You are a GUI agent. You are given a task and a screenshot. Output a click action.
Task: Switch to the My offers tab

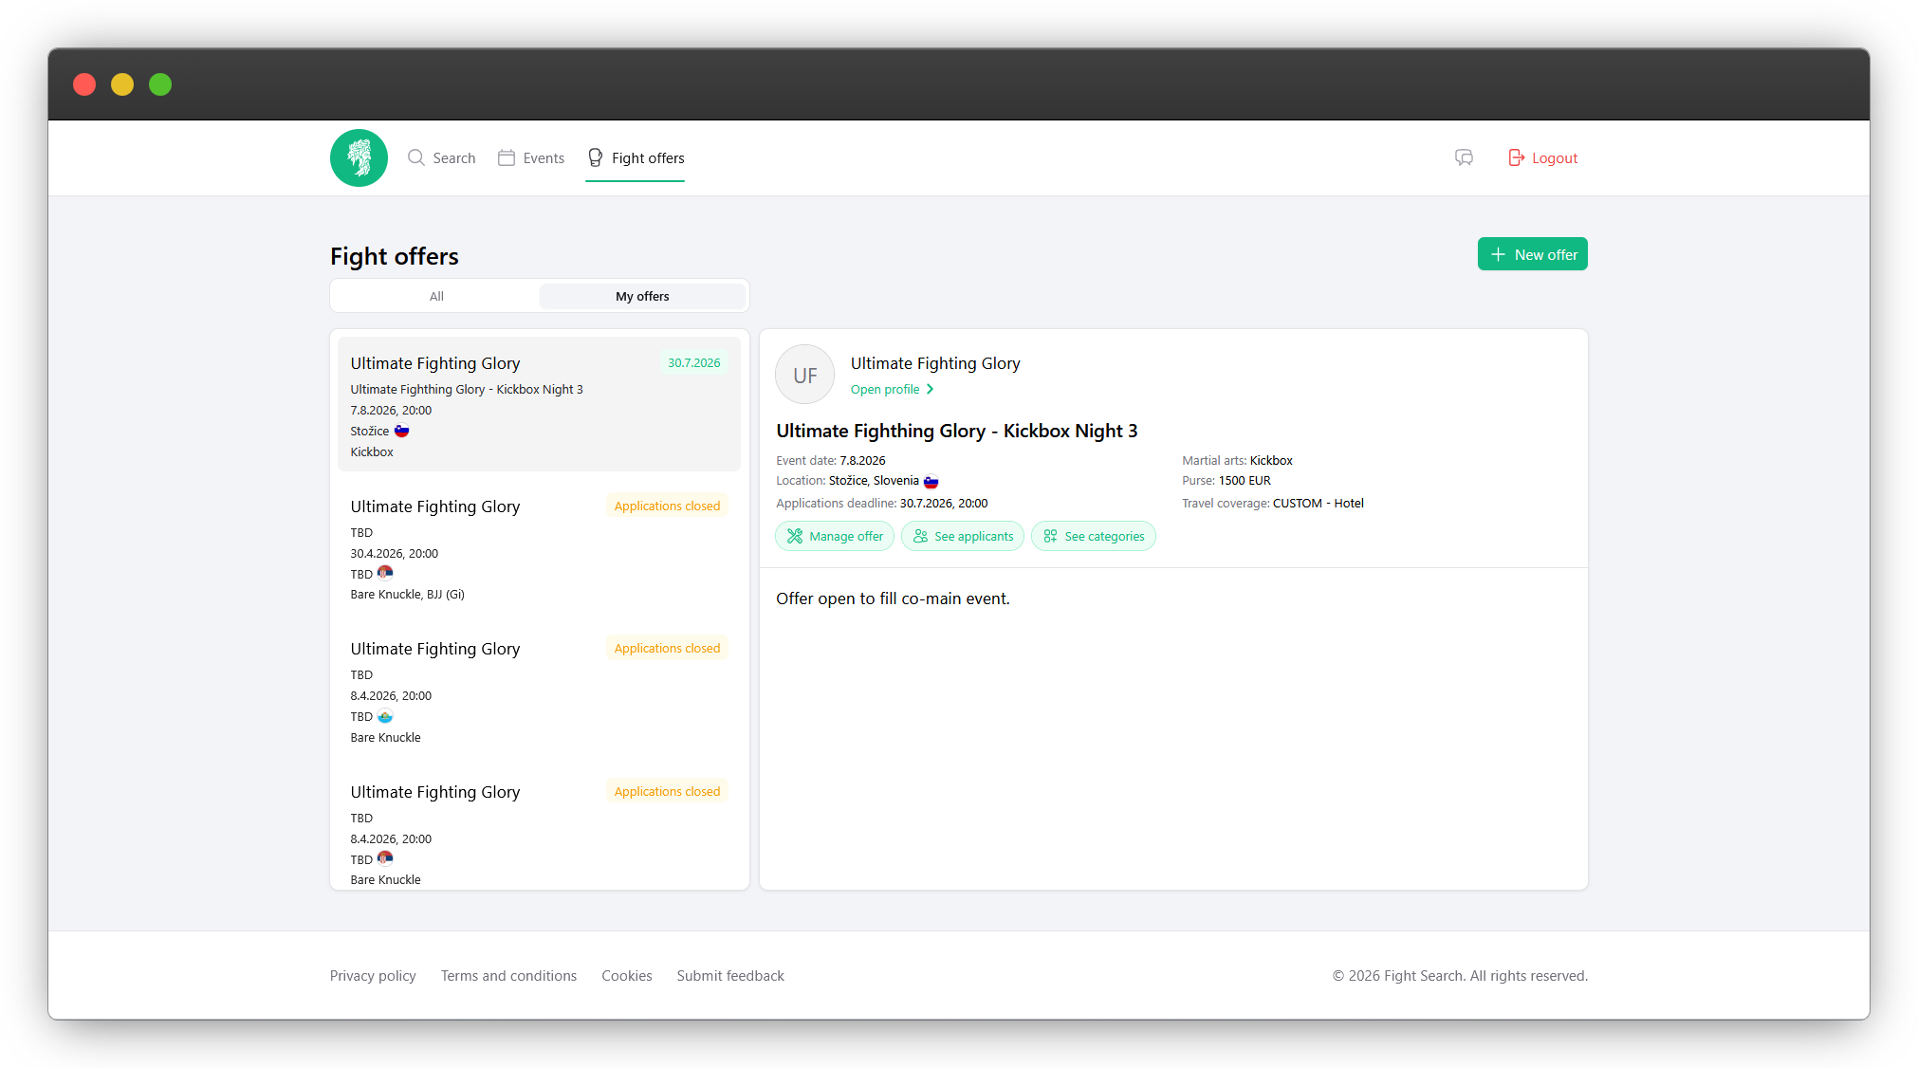click(642, 296)
